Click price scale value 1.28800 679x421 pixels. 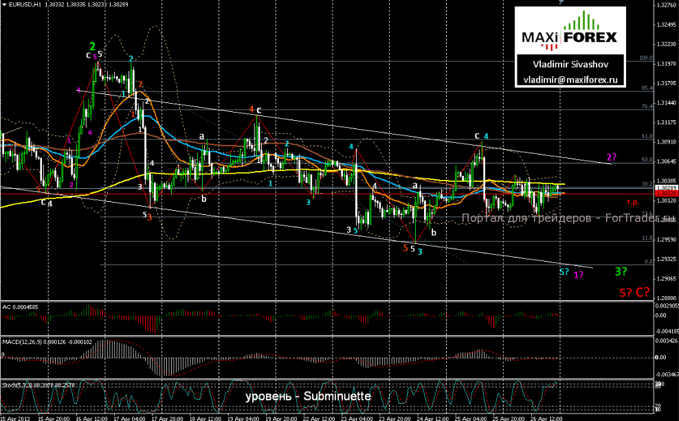(667, 298)
